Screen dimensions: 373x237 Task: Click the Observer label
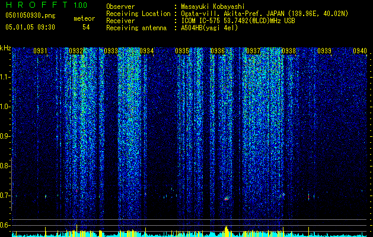(x=120, y=7)
